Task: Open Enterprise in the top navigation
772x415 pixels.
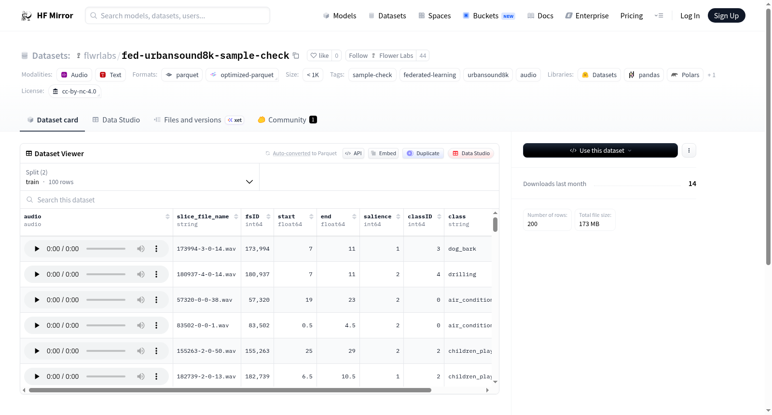Action: point(587,16)
